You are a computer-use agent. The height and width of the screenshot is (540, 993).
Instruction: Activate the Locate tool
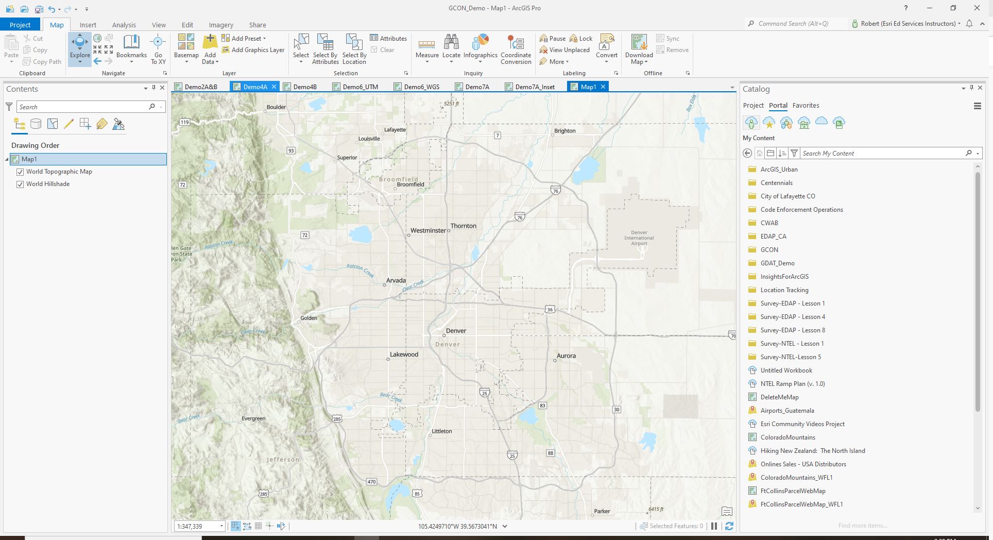451,45
